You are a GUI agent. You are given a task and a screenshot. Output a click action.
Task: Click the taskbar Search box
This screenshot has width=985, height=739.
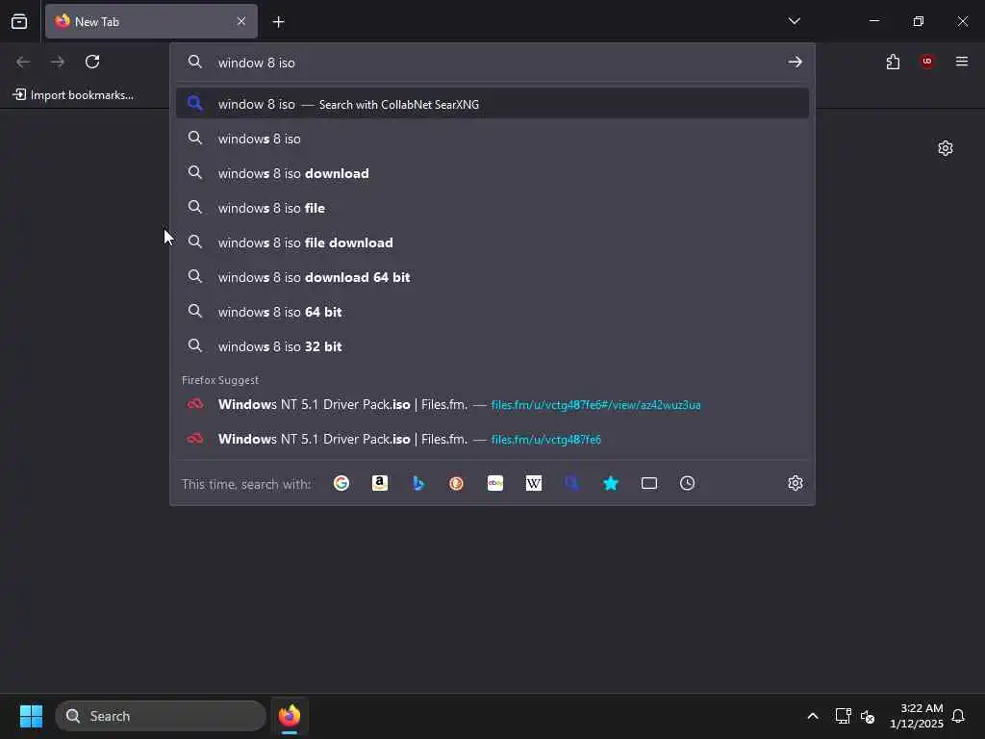point(161,716)
